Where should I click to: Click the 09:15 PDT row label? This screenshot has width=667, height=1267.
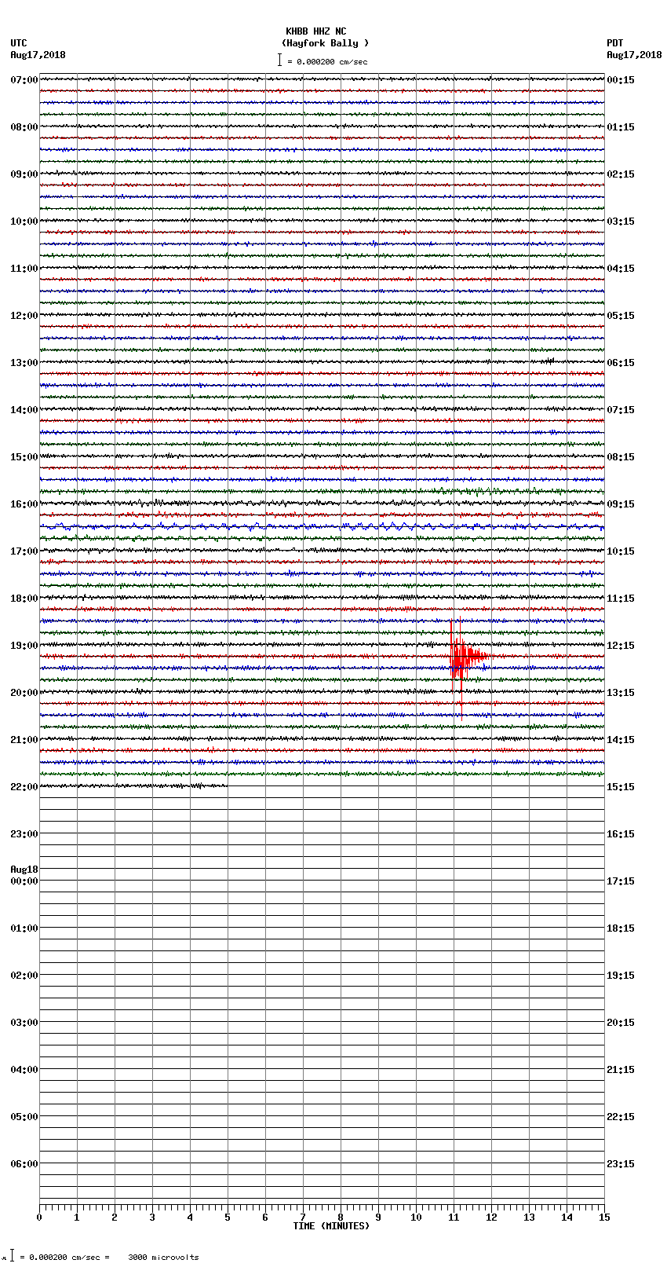[621, 504]
